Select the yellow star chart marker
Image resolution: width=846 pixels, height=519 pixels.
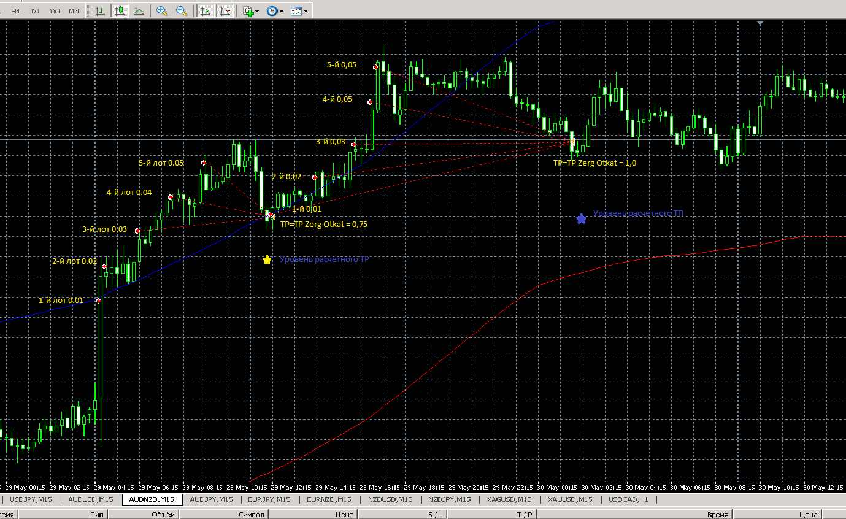pyautogui.click(x=267, y=259)
